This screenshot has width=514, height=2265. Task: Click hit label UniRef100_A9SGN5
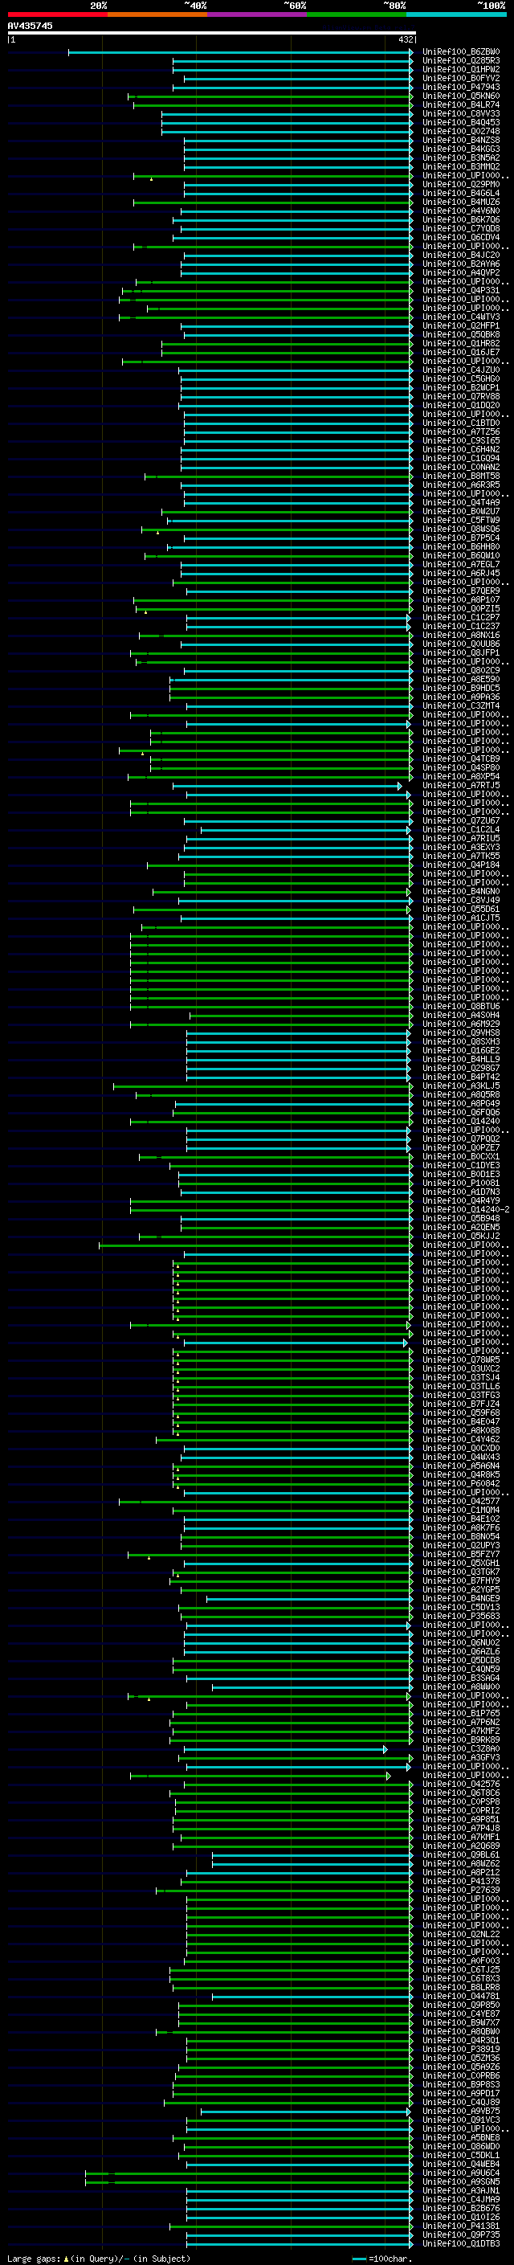[x=461, y=2182]
